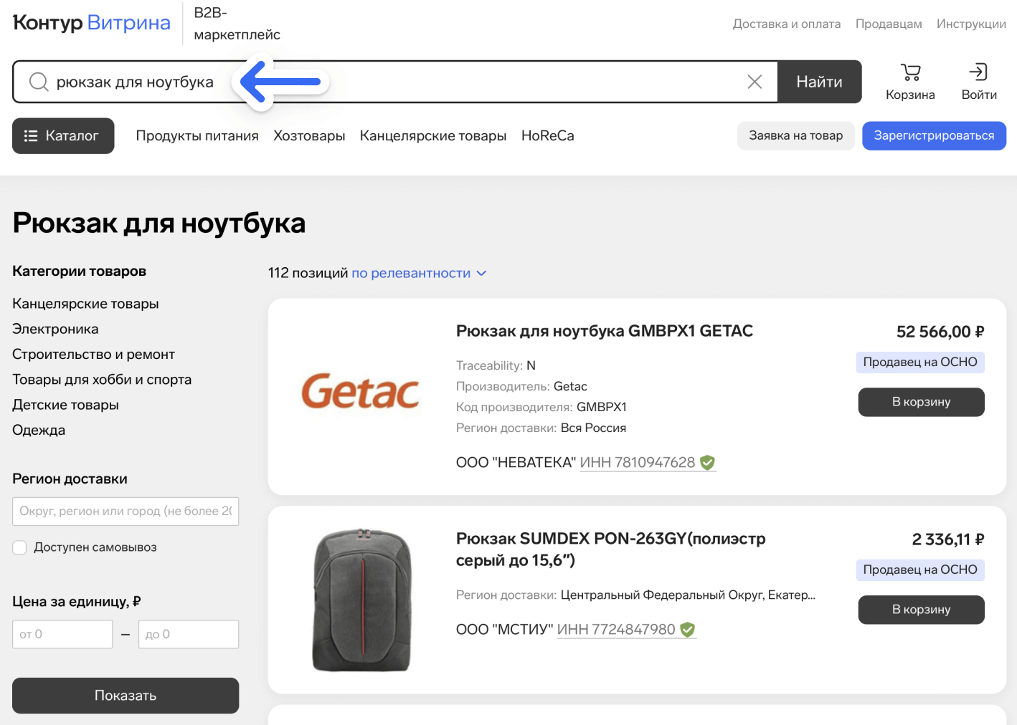Click the ИНН 7724847980 seller link

[x=616, y=630]
